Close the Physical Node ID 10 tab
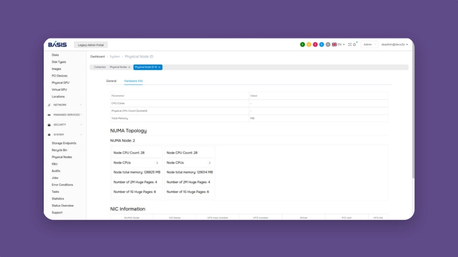The height and width of the screenshot is (257, 458). (159, 67)
